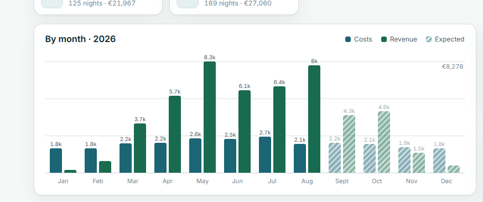Screen dimensions: 483x202
Task: Click the Nov month axis label
Action: [x=412, y=182]
